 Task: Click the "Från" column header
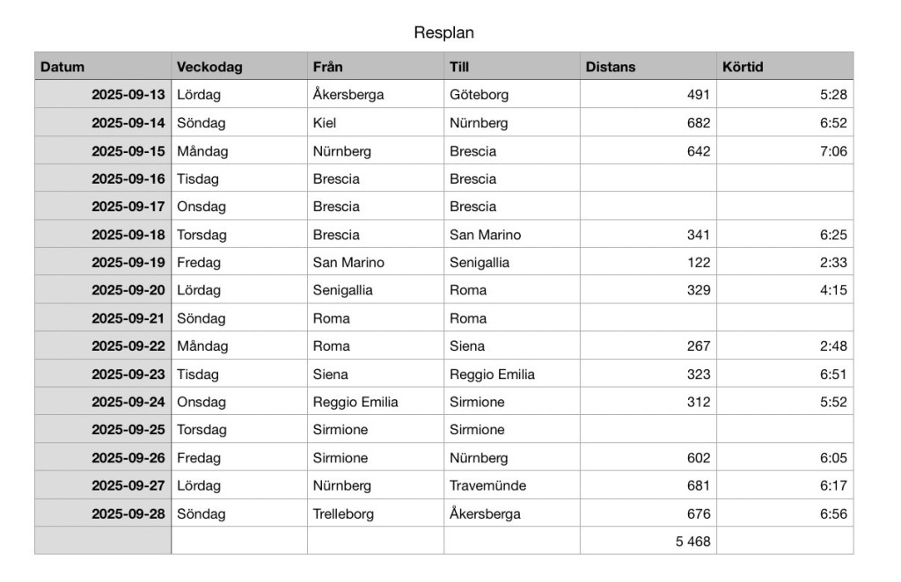click(328, 67)
